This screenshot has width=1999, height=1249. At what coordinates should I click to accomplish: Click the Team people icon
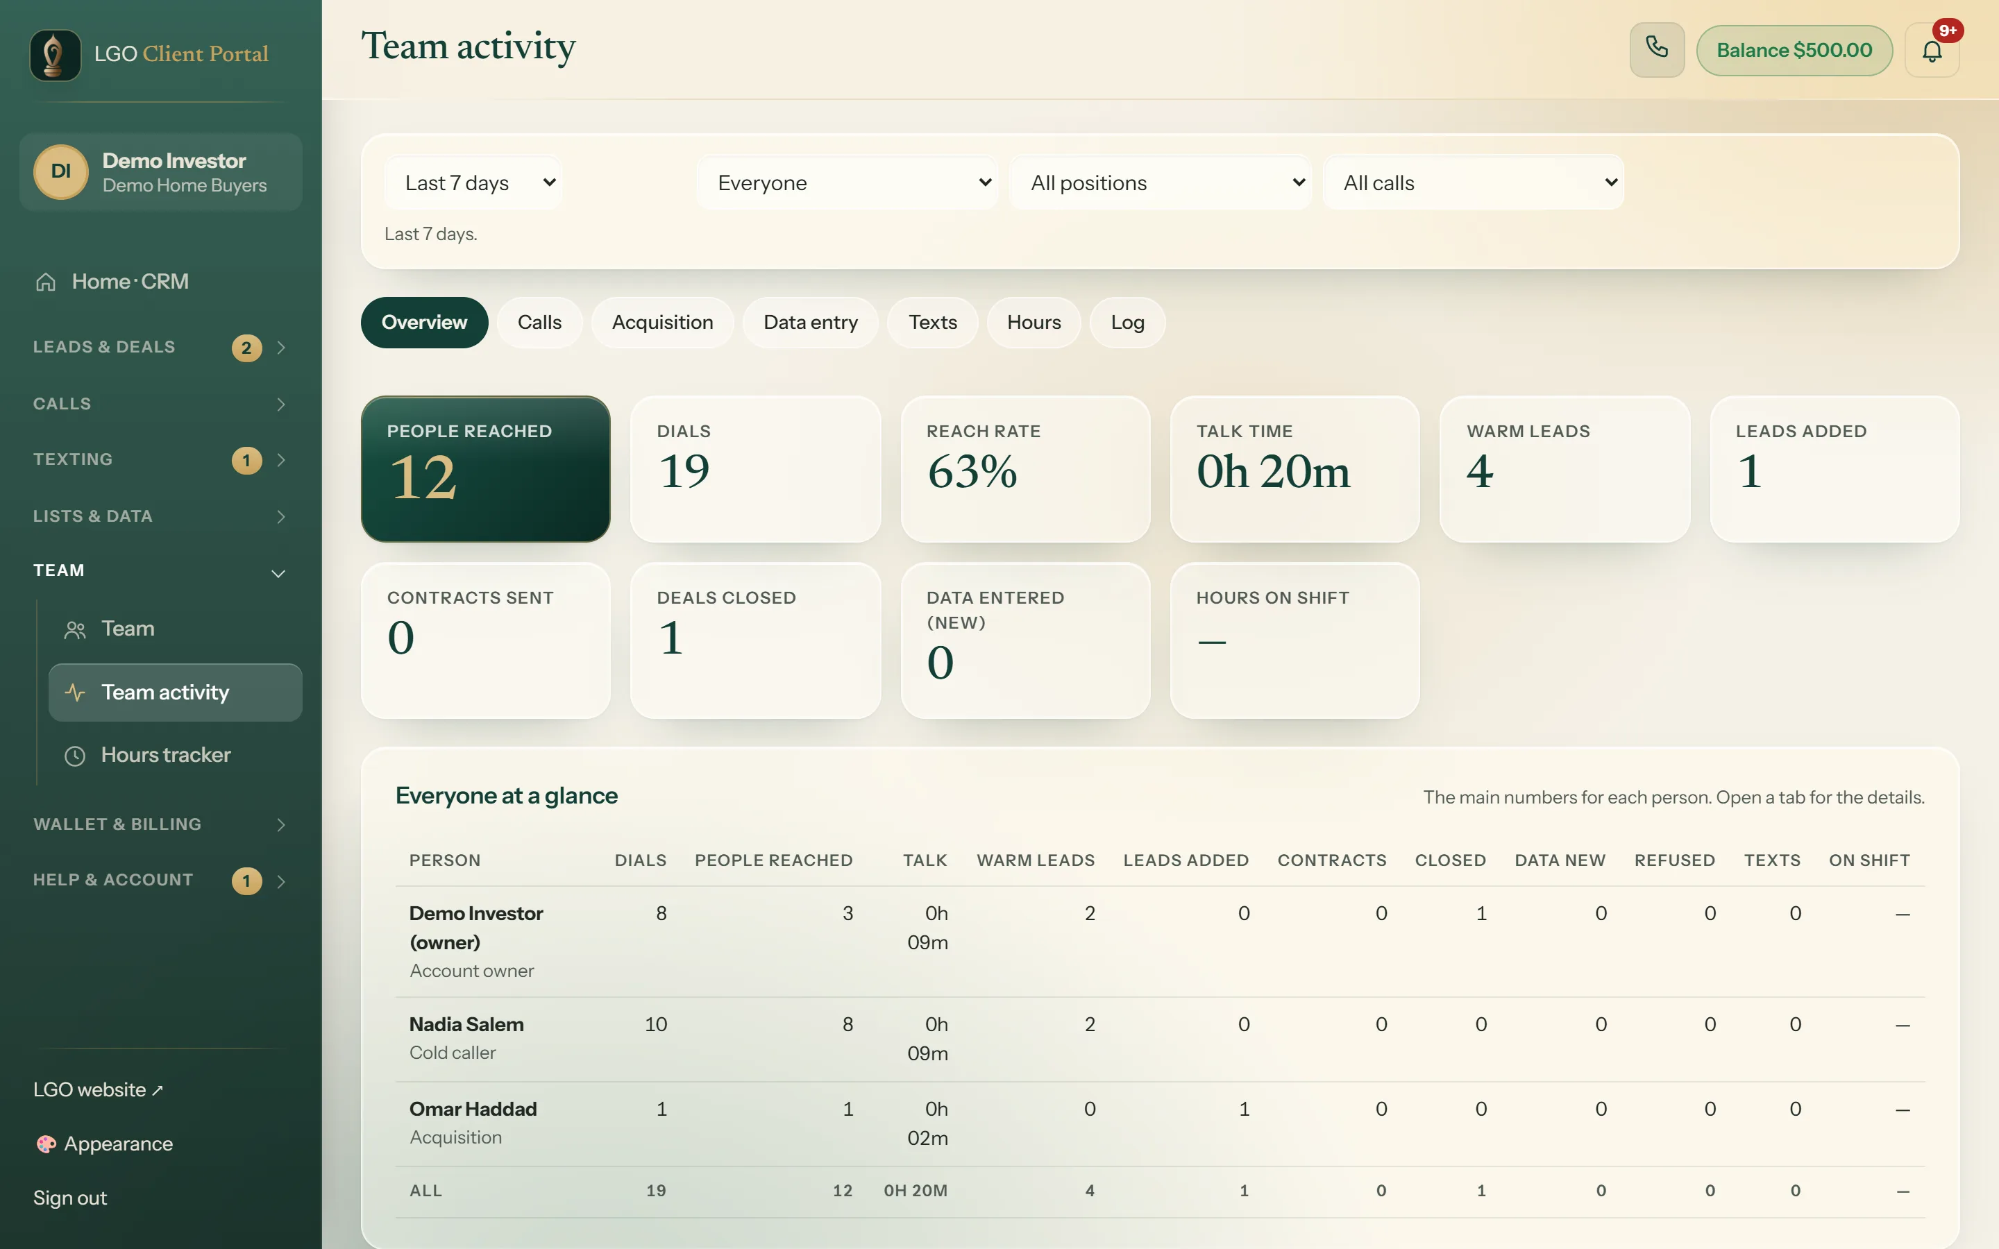[x=75, y=629]
